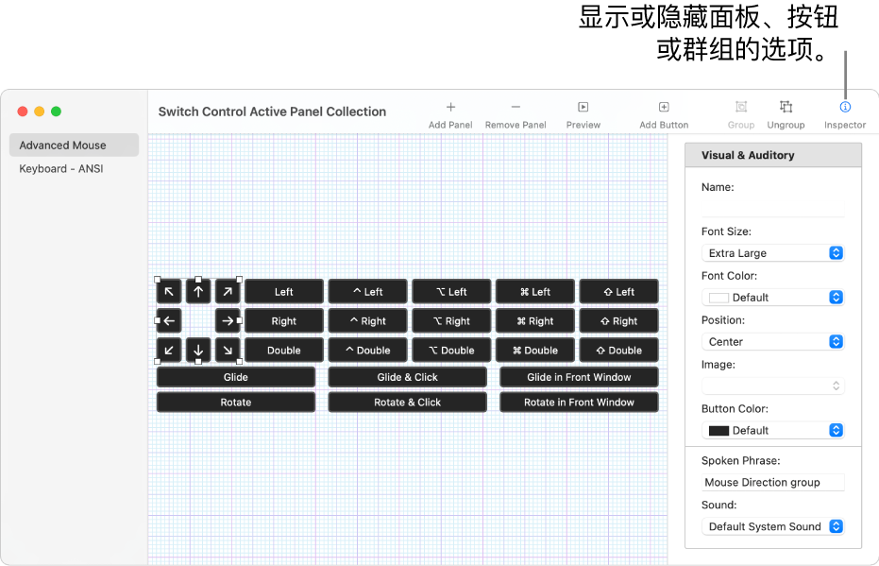Select the Command Left button
The height and width of the screenshot is (566, 879).
pos(535,292)
